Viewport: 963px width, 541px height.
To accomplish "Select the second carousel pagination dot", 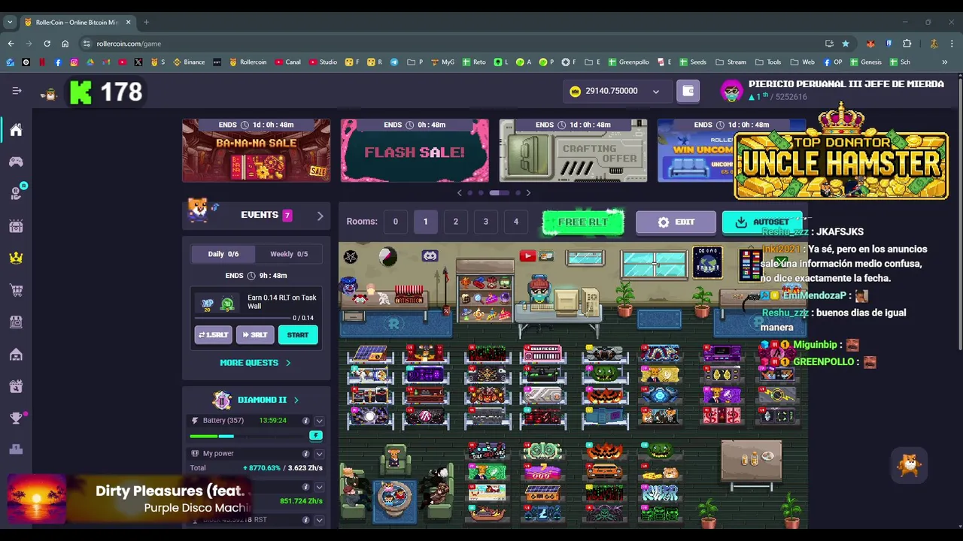I will (481, 193).
